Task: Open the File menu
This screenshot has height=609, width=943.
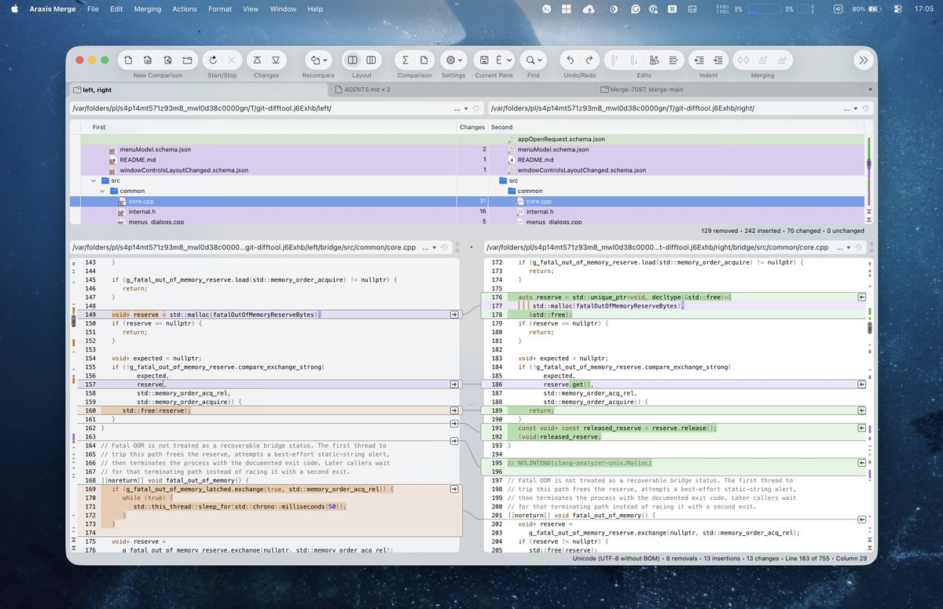Action: [x=94, y=9]
